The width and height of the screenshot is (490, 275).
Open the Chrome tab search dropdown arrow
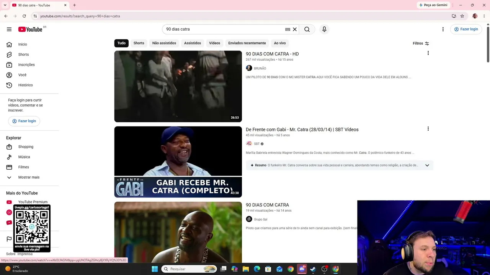(x=5, y=5)
